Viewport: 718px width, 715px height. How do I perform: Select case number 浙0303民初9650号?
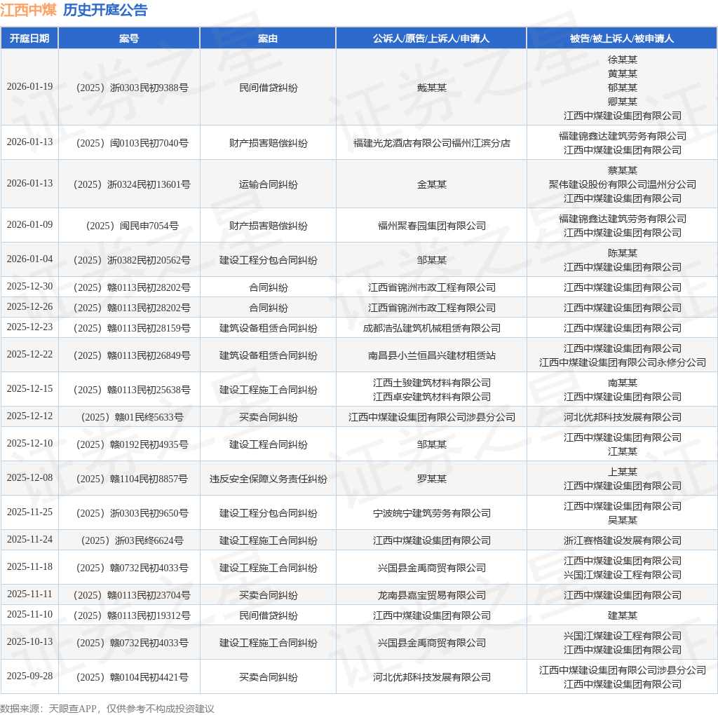click(x=132, y=513)
